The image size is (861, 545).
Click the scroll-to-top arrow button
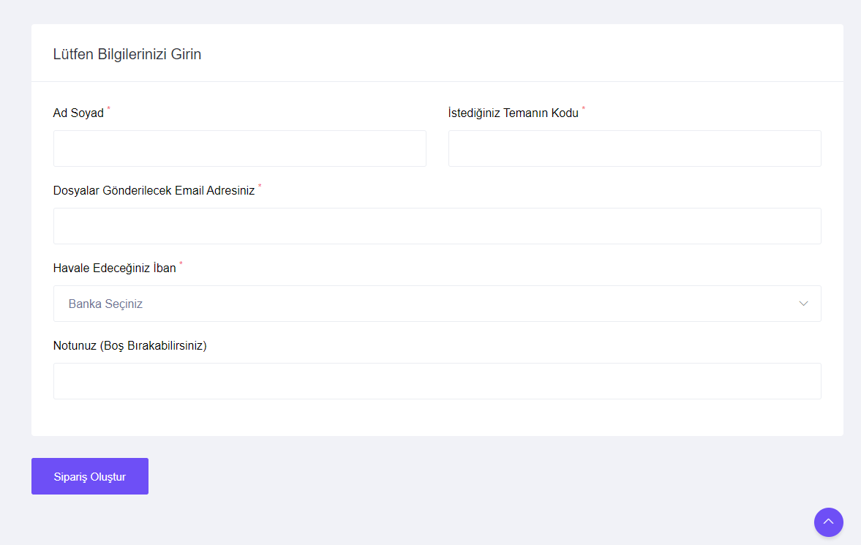click(828, 522)
